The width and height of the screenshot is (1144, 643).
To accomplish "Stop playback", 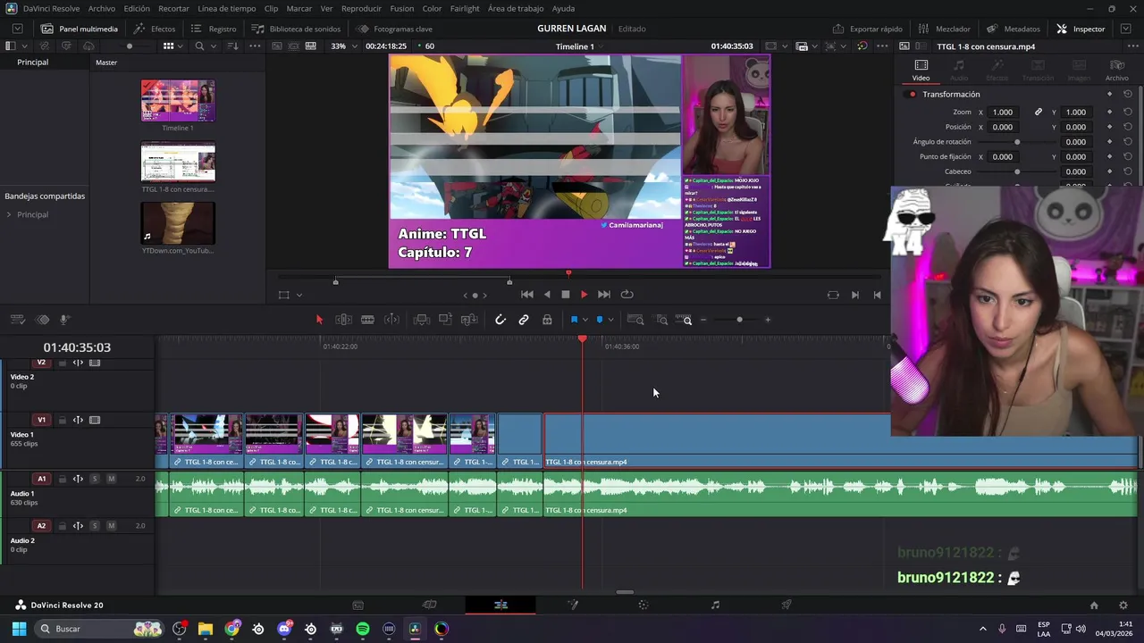I will 566,295.
